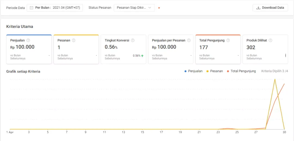This screenshot has height=141, width=294.
Task: Click the help icon next to Penjualan
Action: point(28,40)
